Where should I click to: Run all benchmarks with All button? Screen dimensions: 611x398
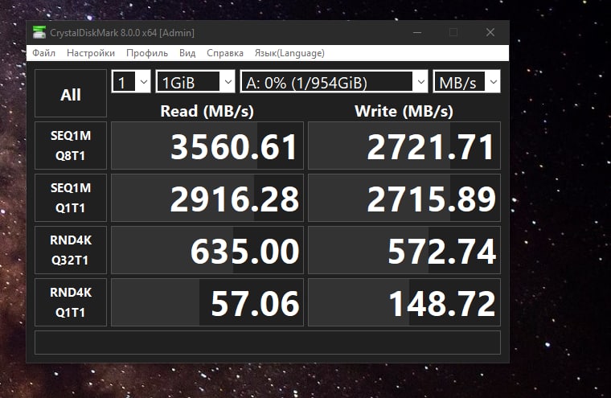coord(71,93)
